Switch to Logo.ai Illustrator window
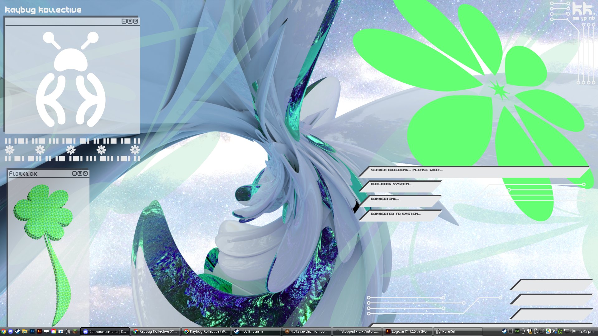 (408, 331)
